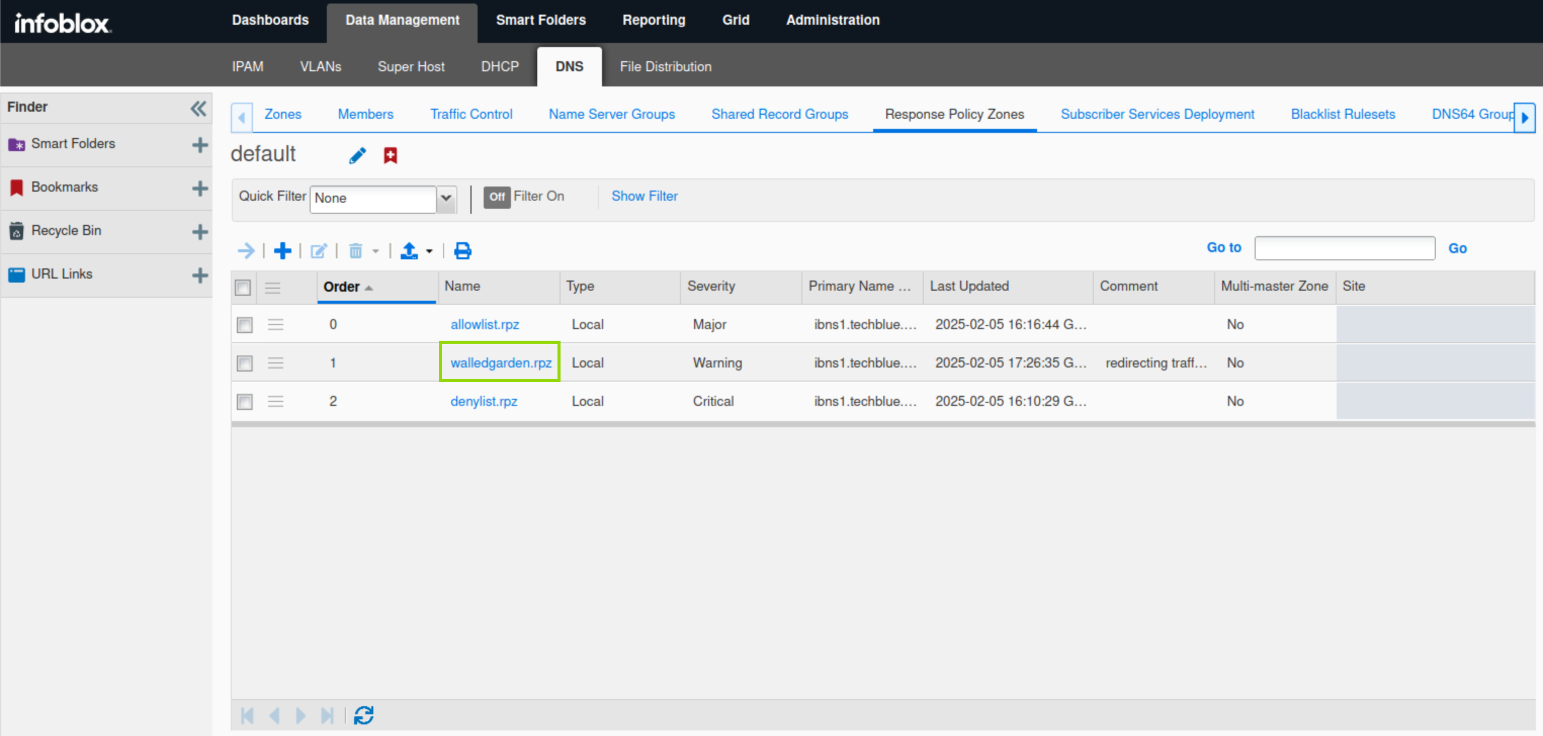This screenshot has height=736, width=1543.
Task: Click the Show Filter link
Action: (x=644, y=196)
